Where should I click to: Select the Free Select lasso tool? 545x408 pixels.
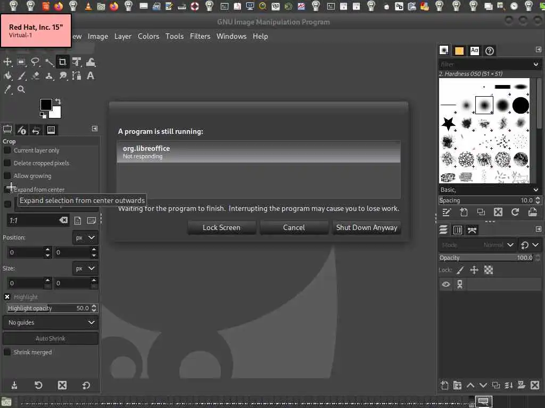[35, 62]
